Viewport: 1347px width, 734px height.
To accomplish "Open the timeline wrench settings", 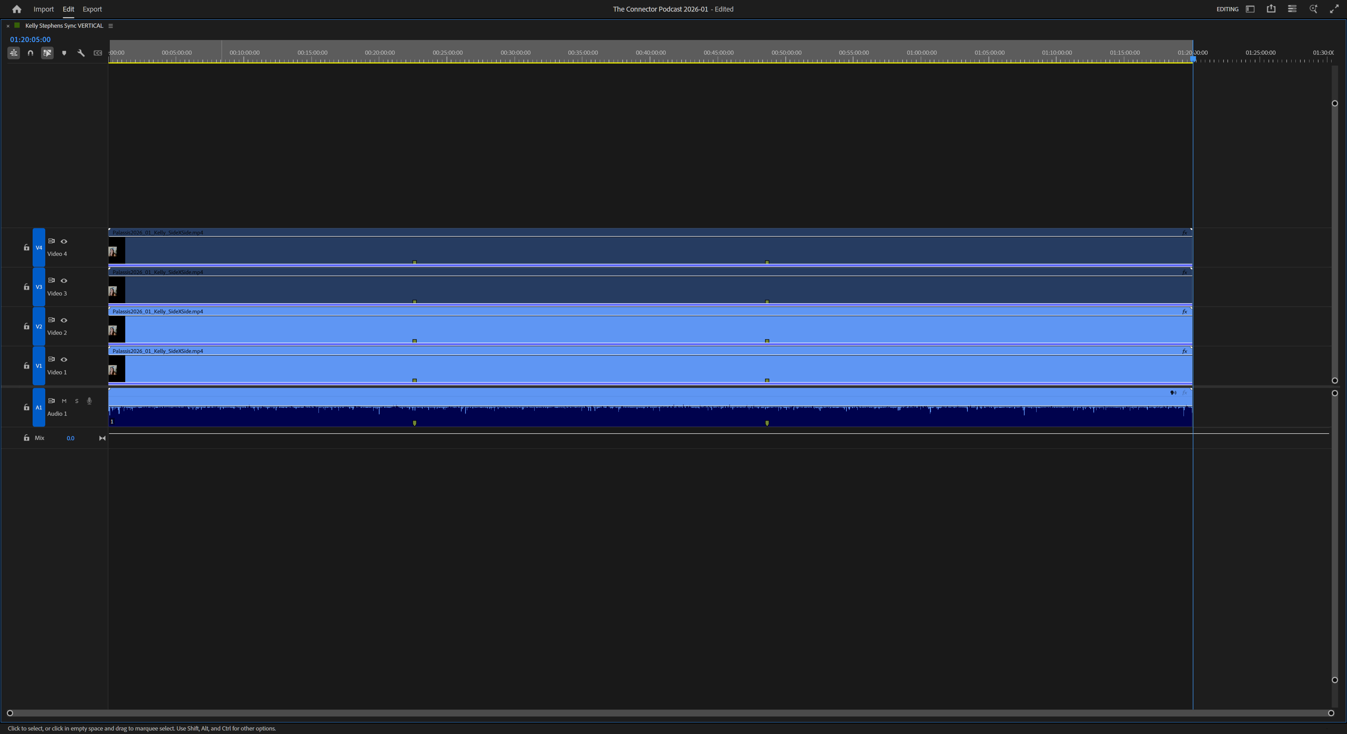I will tap(81, 53).
